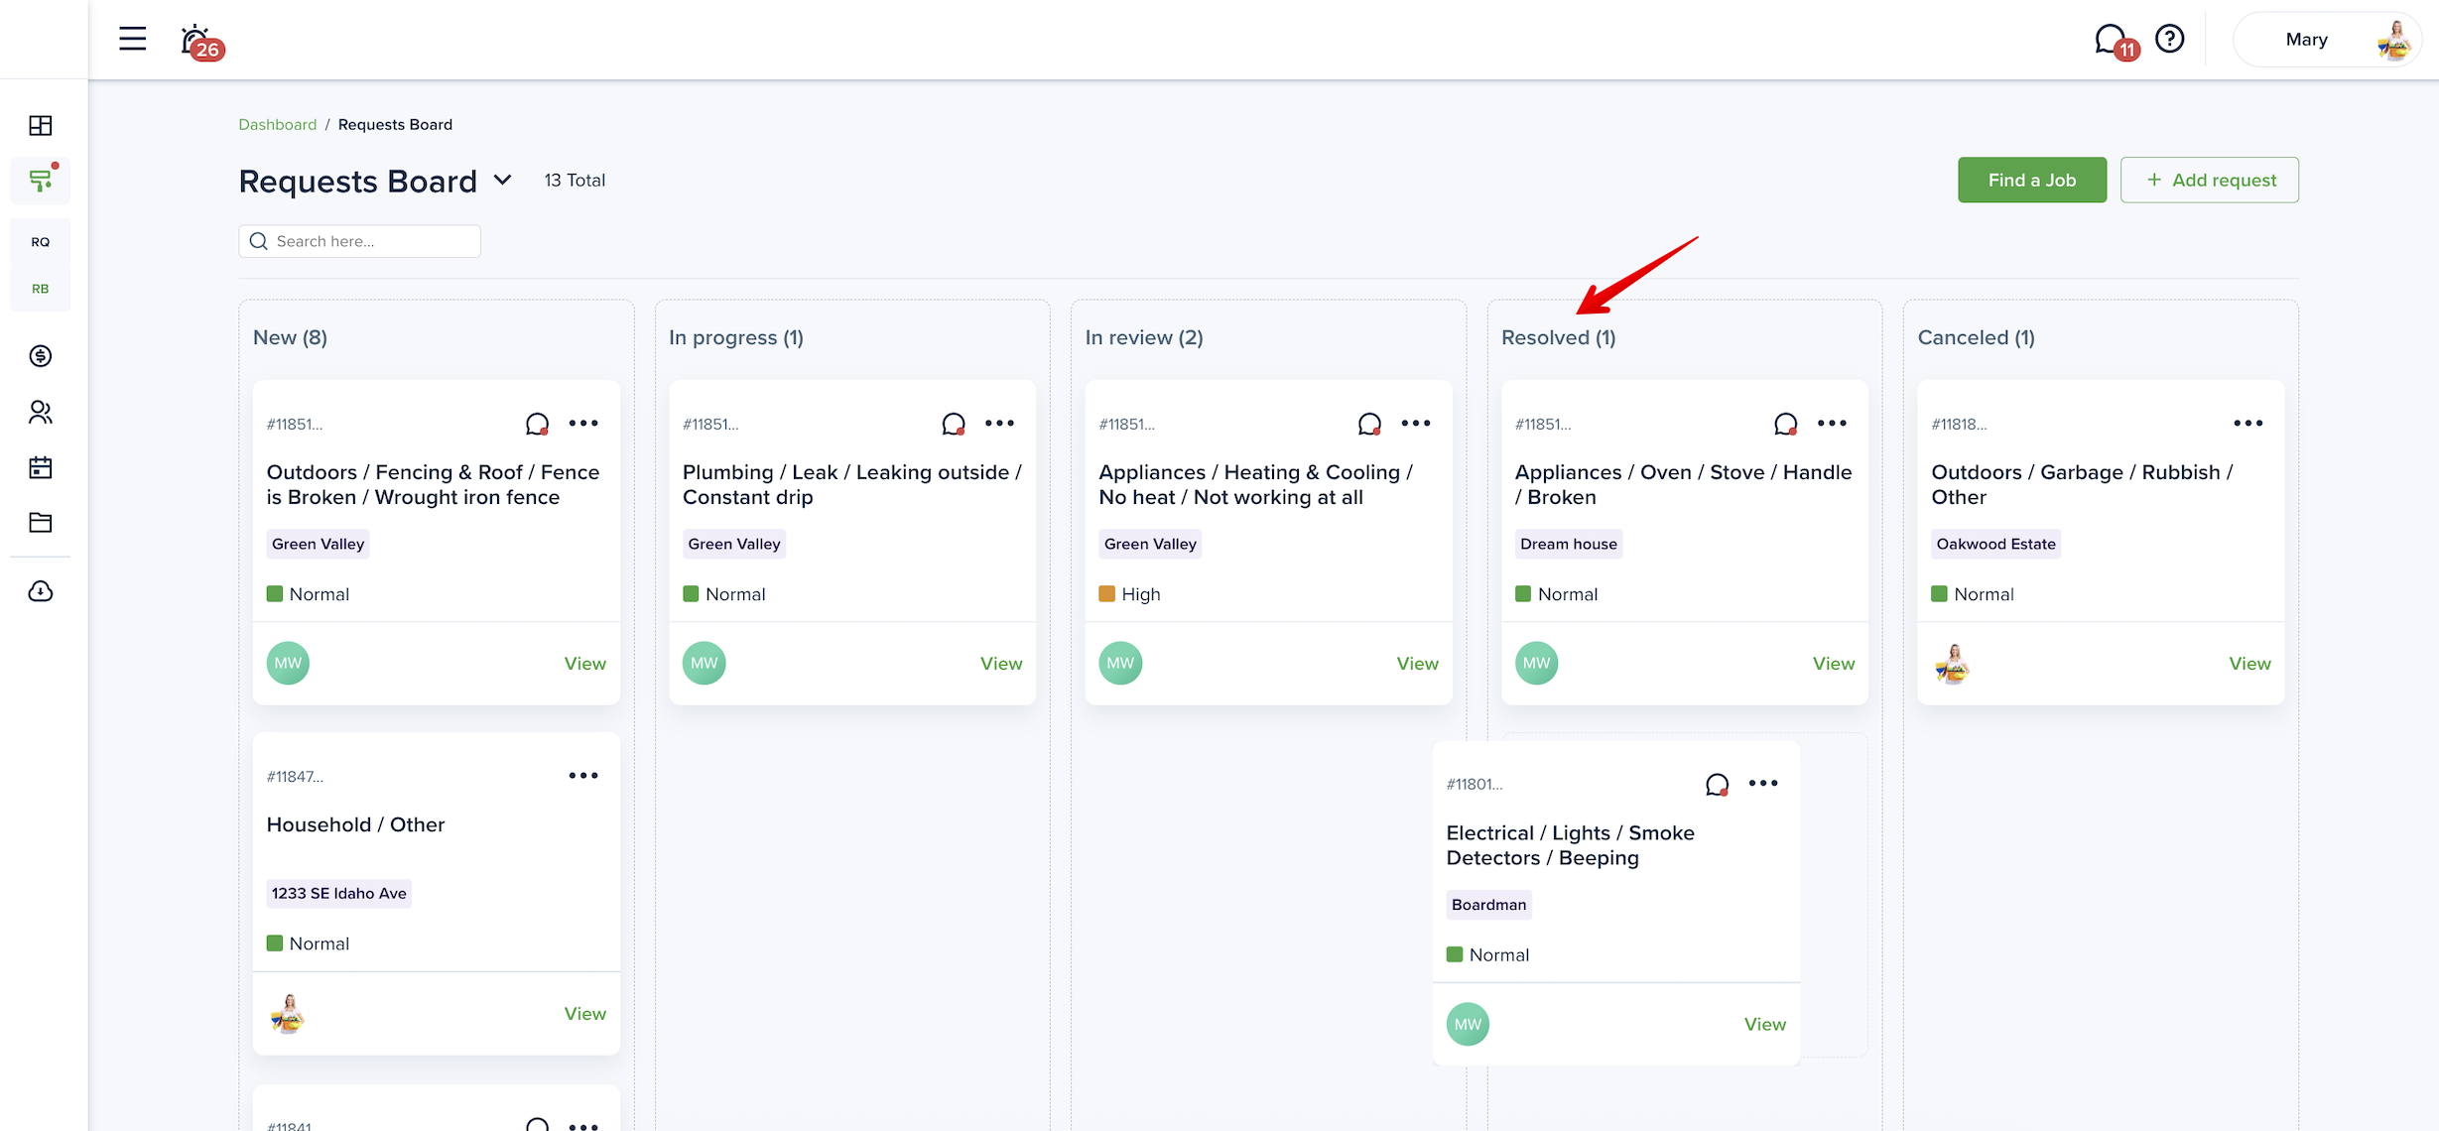The width and height of the screenshot is (2439, 1131).
Task: Open the contacts people icon in sidebar
Action: 41,412
